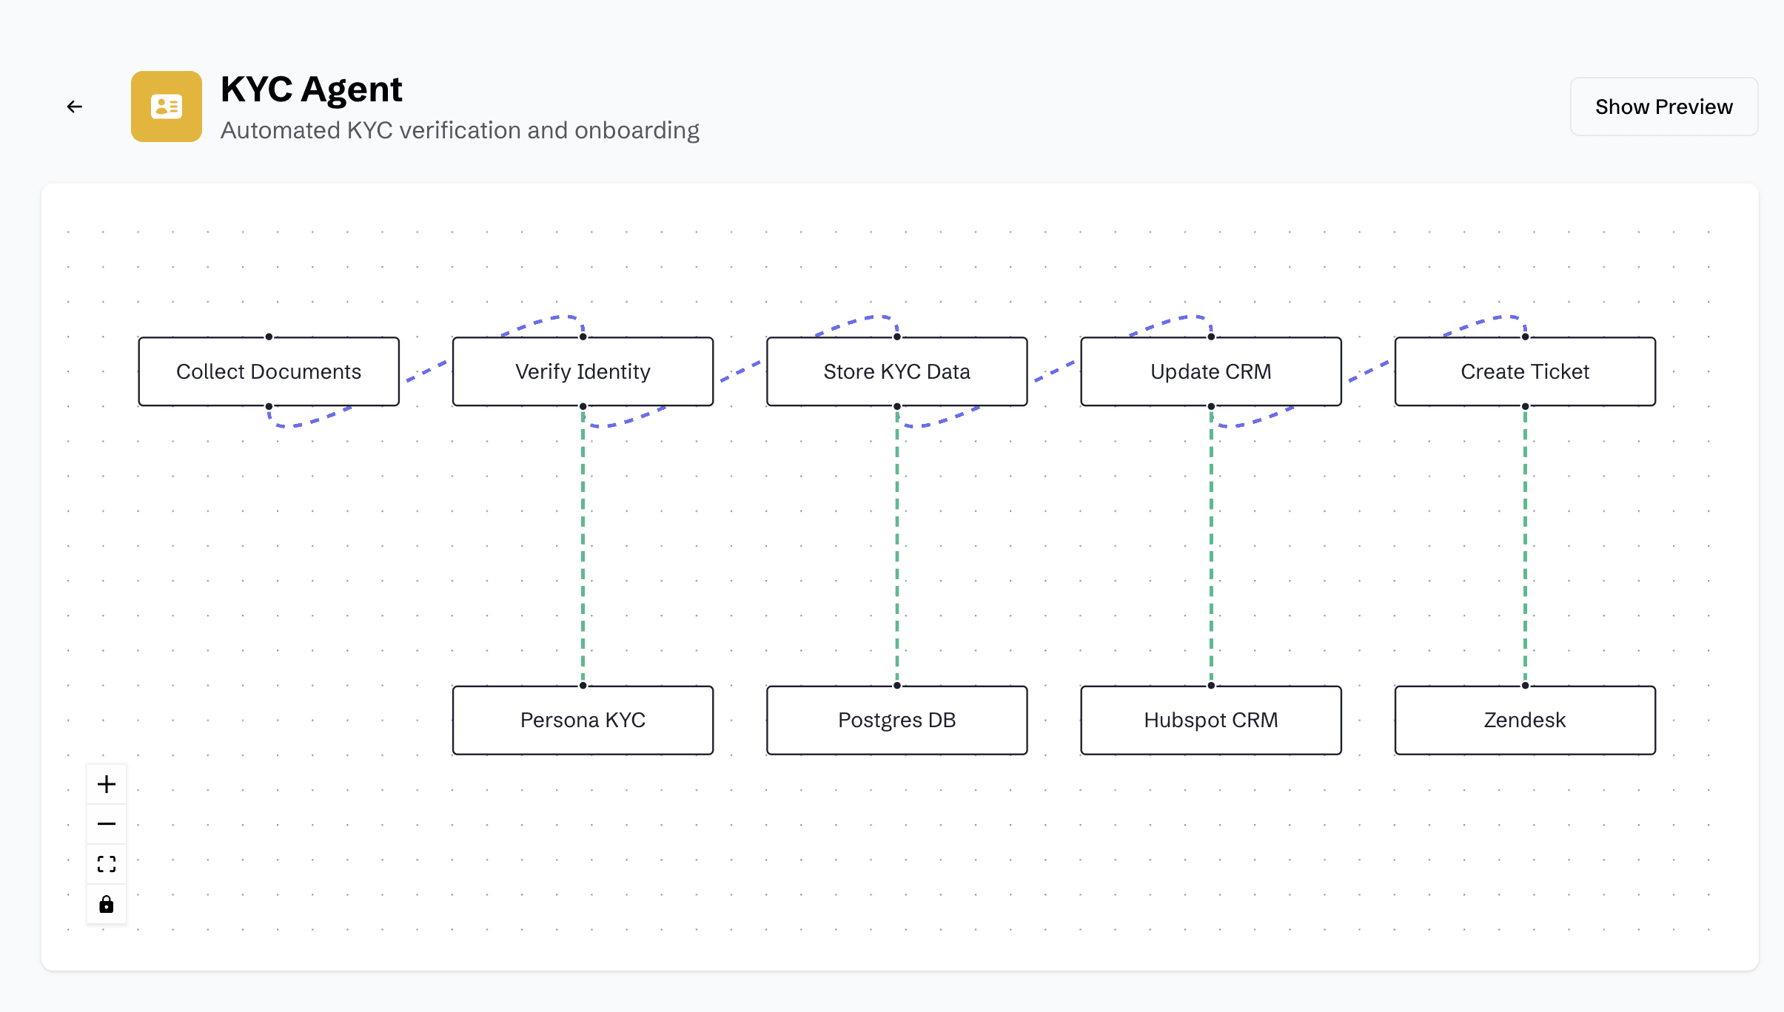The height and width of the screenshot is (1012, 1784).
Task: Select the Collect Documents node
Action: click(x=269, y=371)
